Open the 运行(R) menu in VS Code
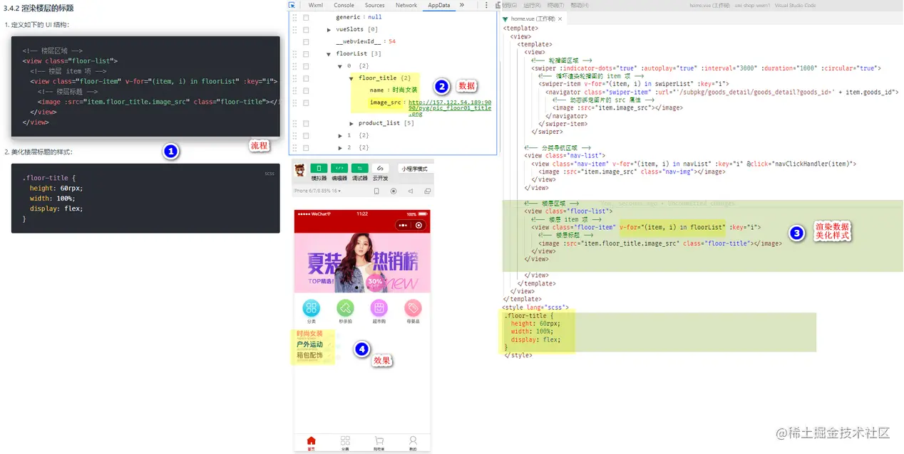 click(532, 5)
